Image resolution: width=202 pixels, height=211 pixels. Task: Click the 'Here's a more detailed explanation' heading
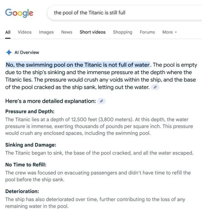(x=50, y=101)
